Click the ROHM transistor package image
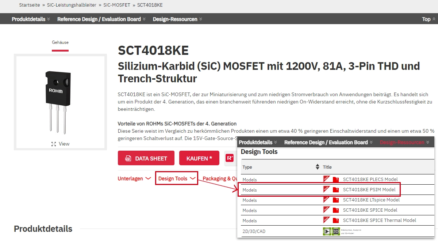This screenshot has height=249, width=438. coord(58,102)
